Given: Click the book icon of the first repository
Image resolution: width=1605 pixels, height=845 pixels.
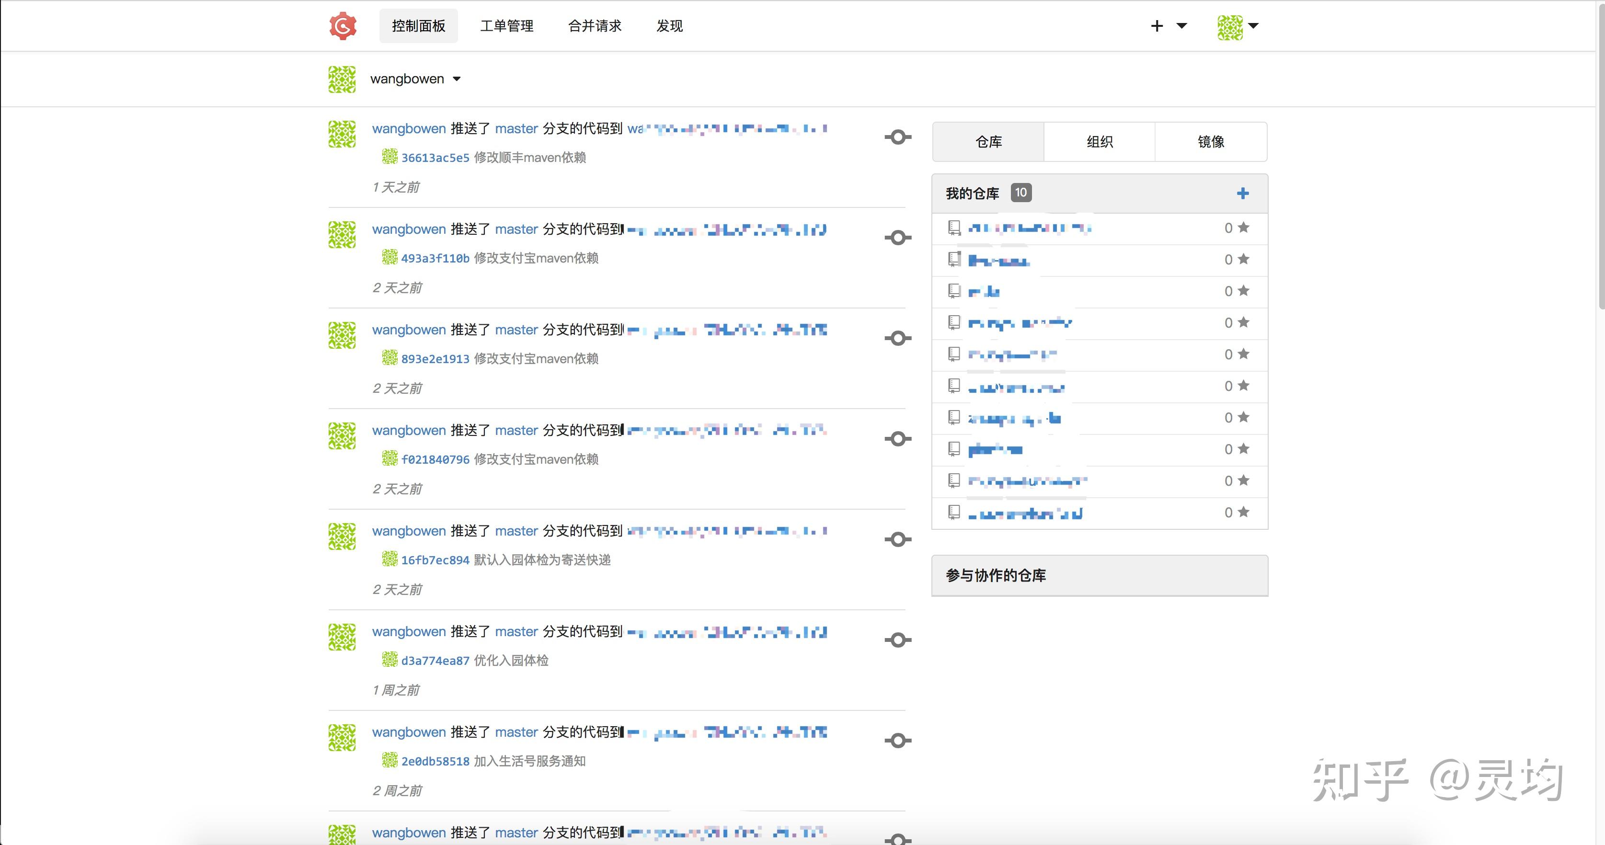Looking at the screenshot, I should [954, 227].
